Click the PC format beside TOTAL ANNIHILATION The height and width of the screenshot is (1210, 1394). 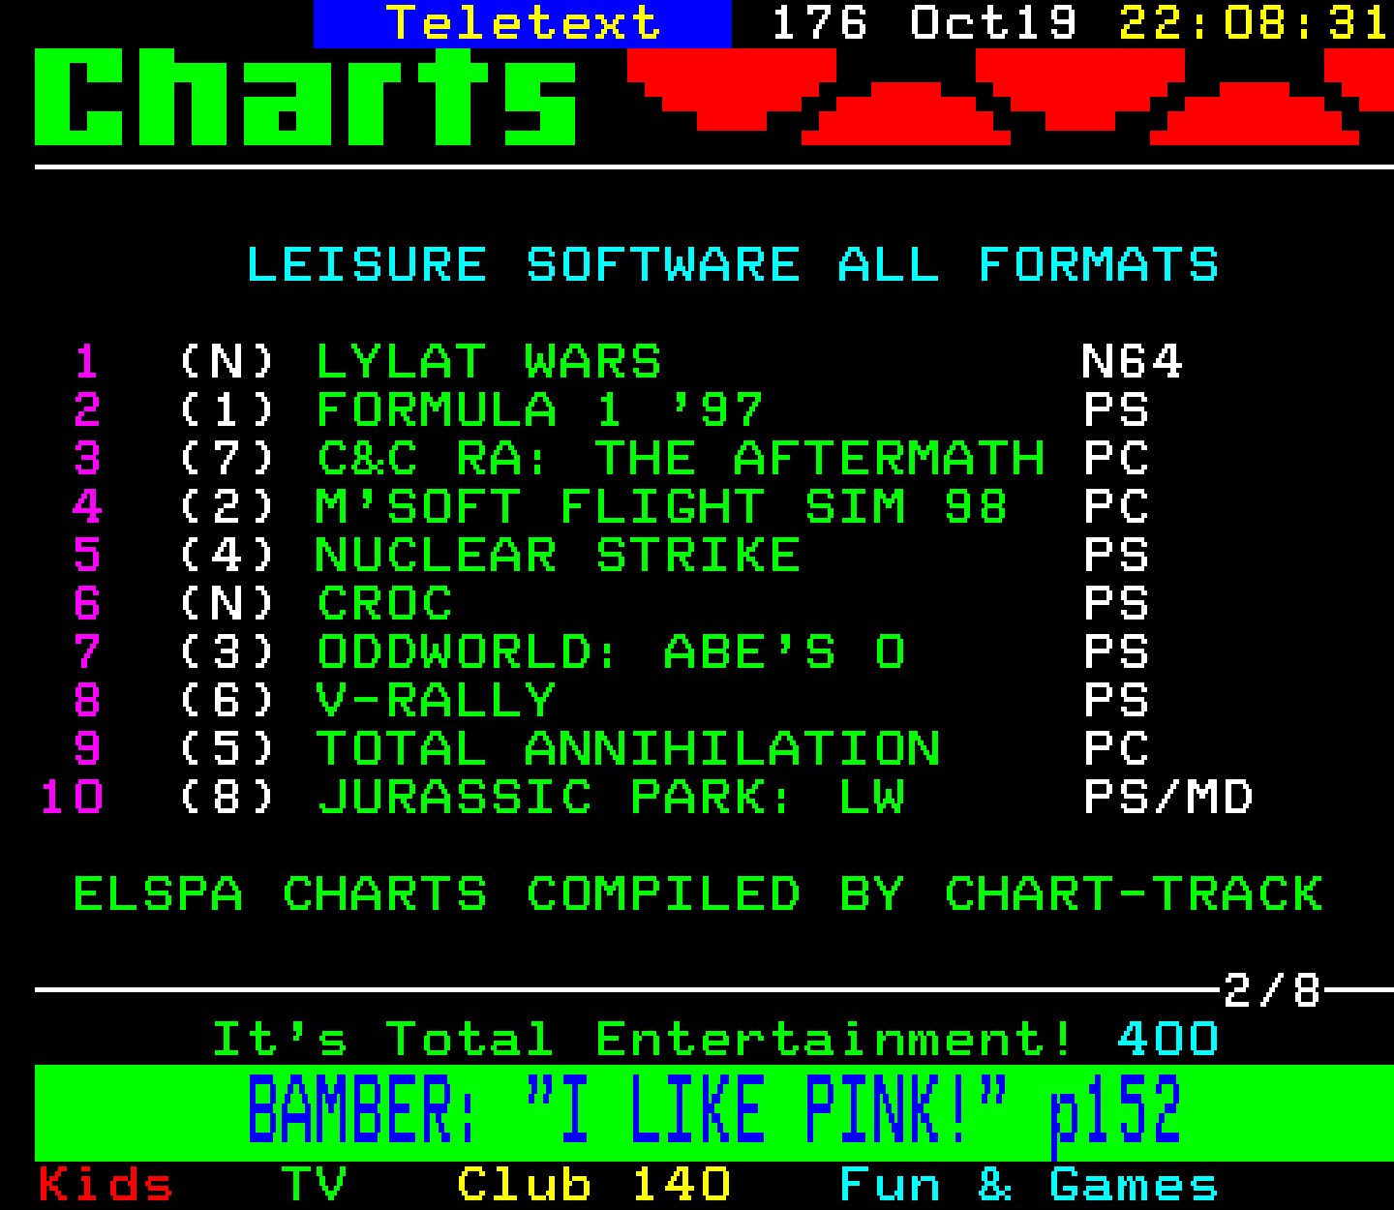(1115, 749)
